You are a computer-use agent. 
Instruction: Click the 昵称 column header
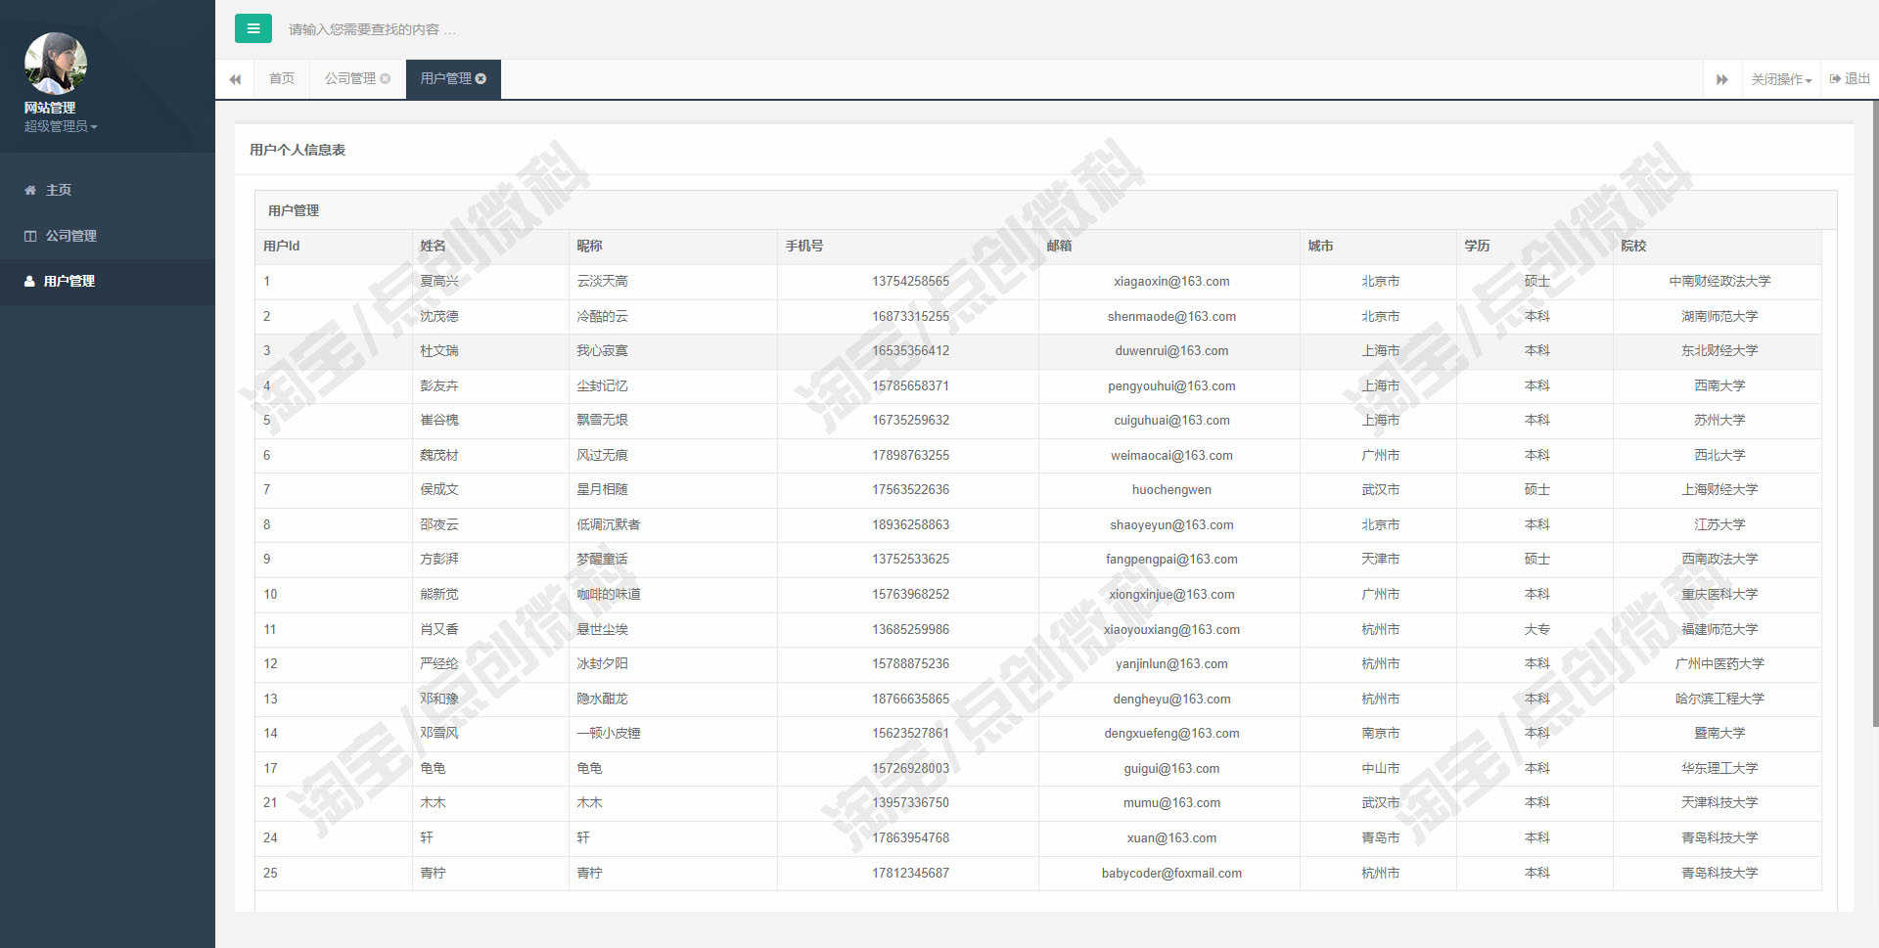point(673,246)
